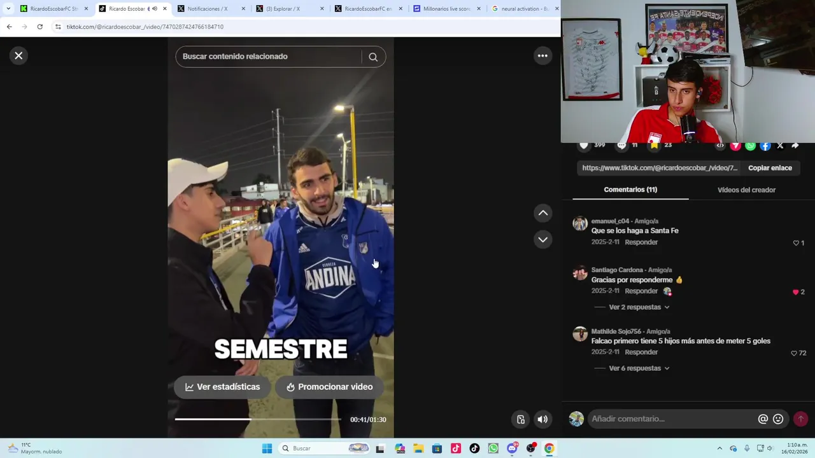Reply to the Falcao comment by Mathilde

641,352
